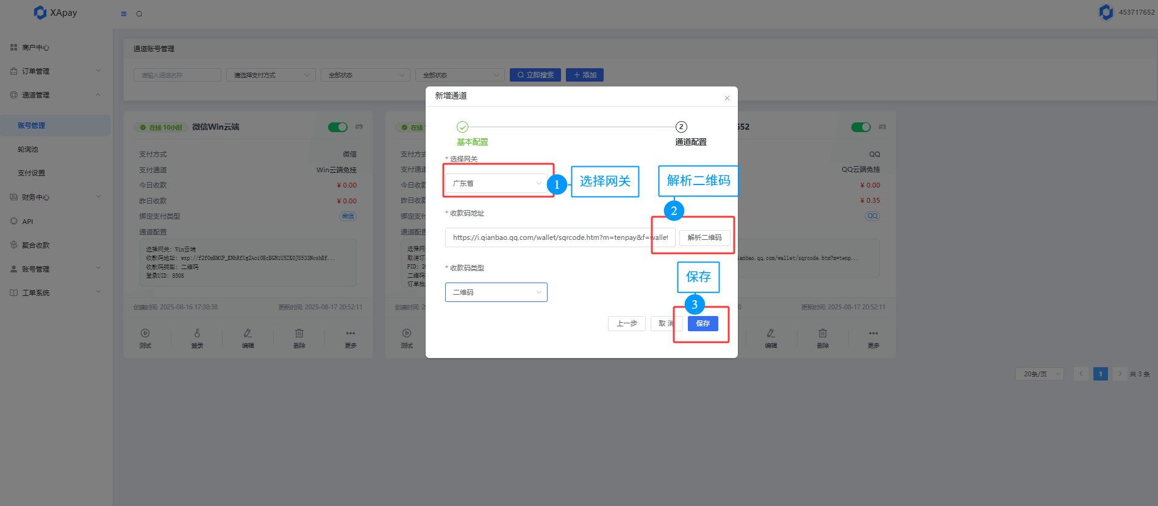Open the 更多 ellipsis icon on 微信Win云端 card
This screenshot has width=1158, height=506.
[350, 333]
